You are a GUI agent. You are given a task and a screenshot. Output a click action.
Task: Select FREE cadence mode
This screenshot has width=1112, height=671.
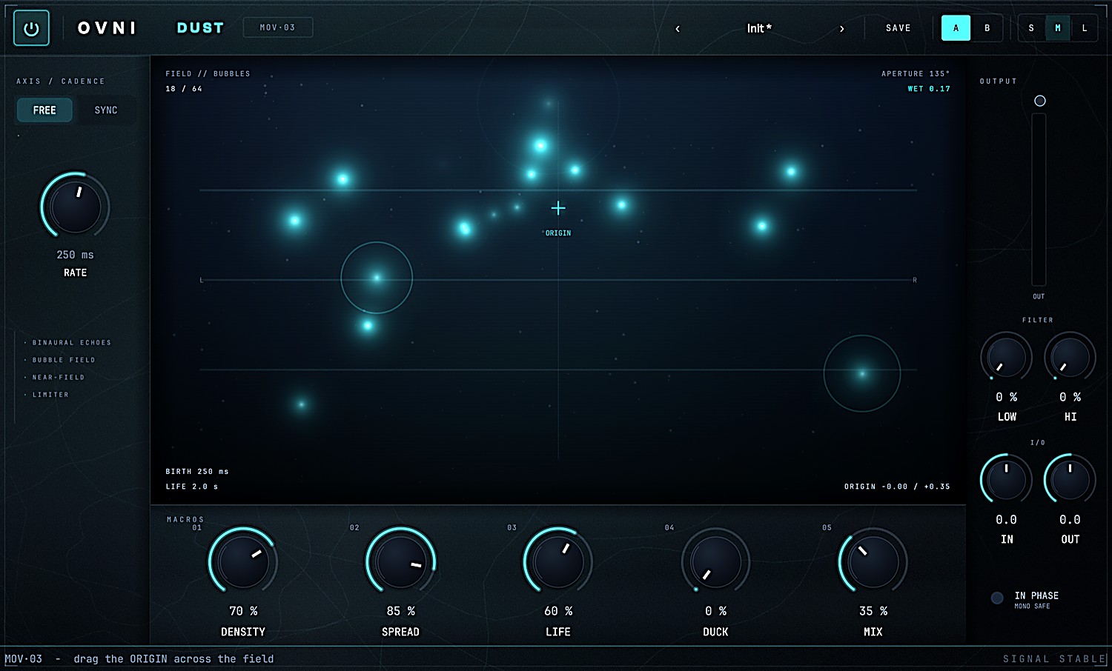point(44,110)
